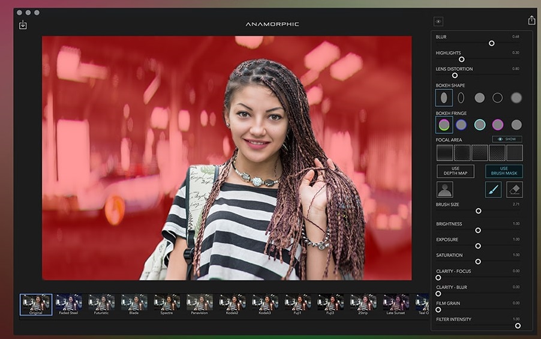The image size is (541, 339).
Task: Click the Brush Size value 2.71
Action: (x=516, y=205)
